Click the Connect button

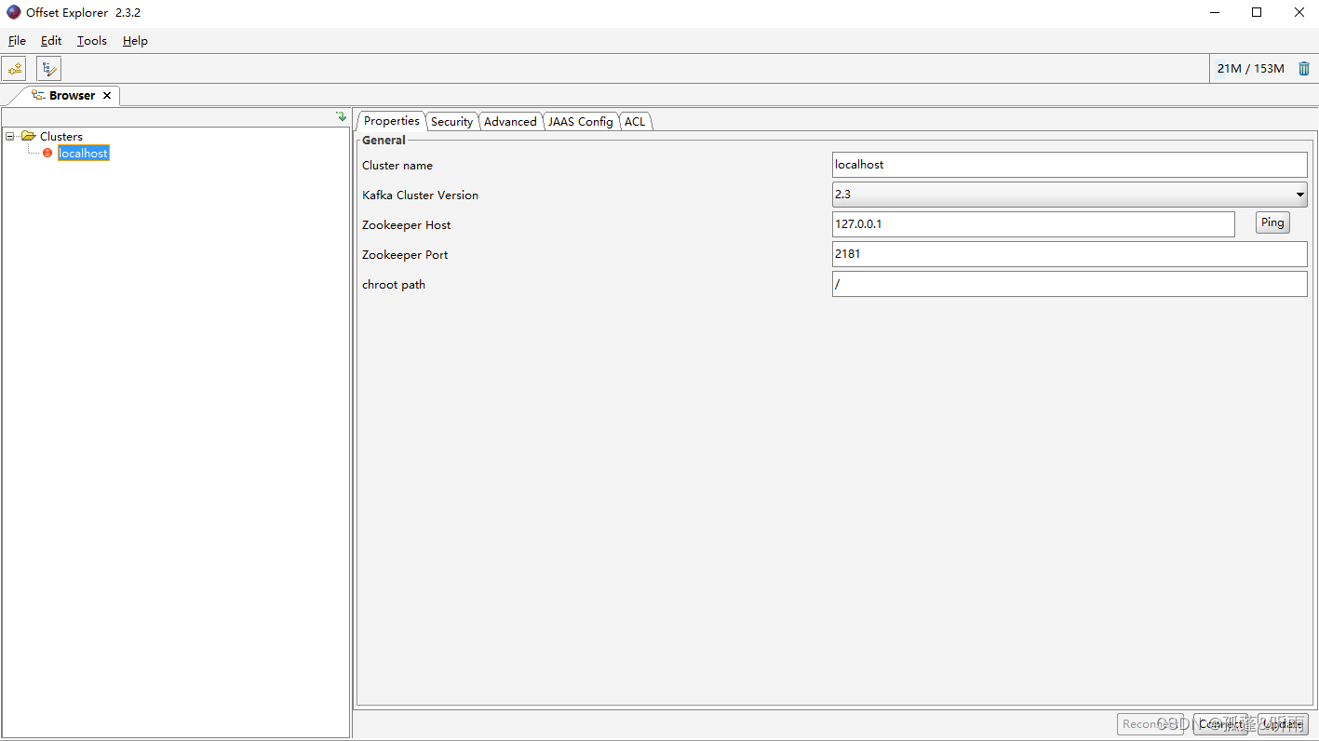tap(1220, 724)
